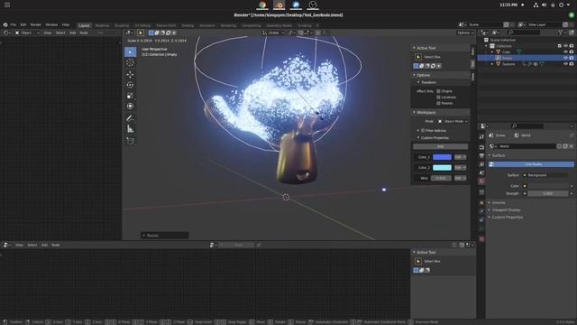
Task: Select the Add Cube tool
Action: tap(130, 141)
